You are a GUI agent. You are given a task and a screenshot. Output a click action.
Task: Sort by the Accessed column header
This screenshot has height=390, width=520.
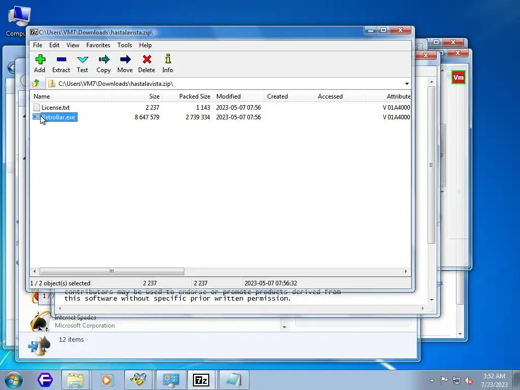click(340, 96)
